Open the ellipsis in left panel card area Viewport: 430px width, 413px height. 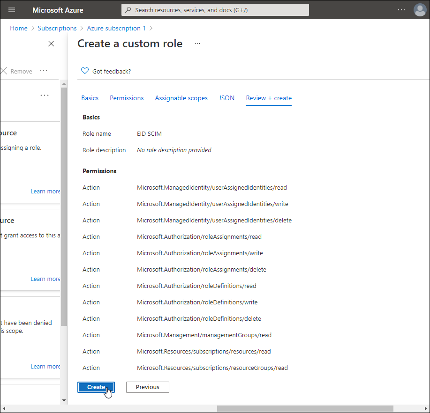click(x=45, y=96)
